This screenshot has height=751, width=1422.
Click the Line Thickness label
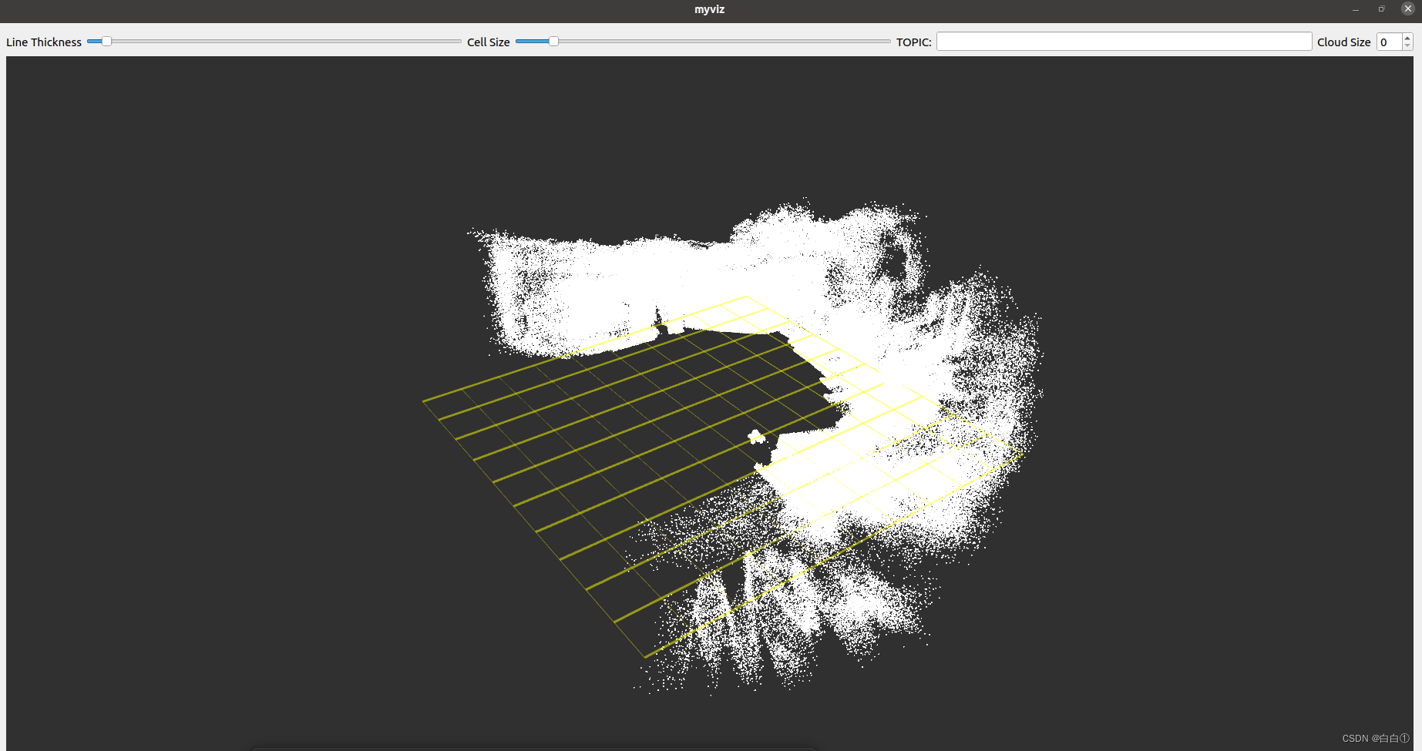click(43, 42)
